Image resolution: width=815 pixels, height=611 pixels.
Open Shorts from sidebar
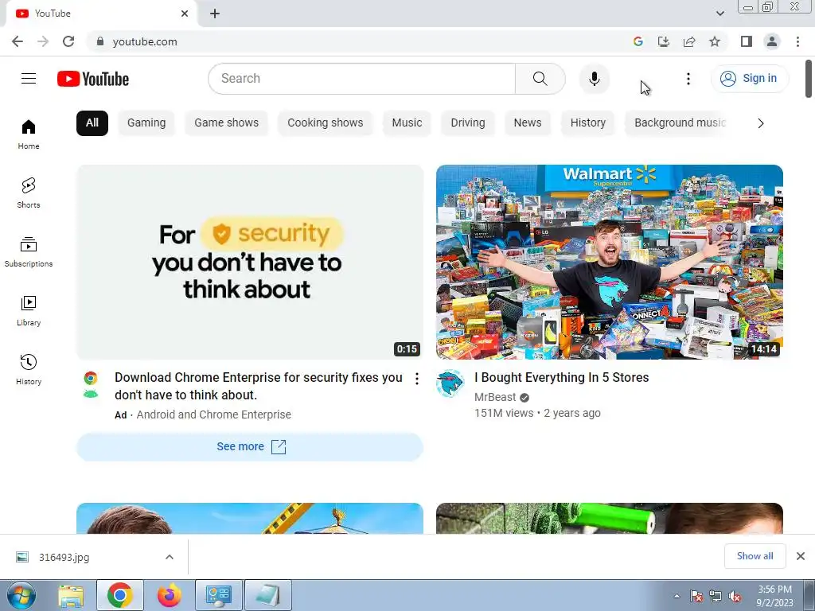pyautogui.click(x=29, y=193)
